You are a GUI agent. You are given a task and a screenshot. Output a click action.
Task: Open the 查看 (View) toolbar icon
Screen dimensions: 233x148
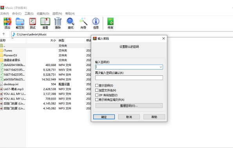point(45,21)
